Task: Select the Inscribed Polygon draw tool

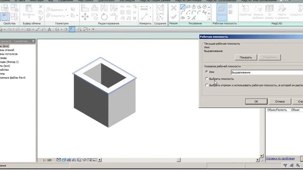Action: (x=194, y=7)
